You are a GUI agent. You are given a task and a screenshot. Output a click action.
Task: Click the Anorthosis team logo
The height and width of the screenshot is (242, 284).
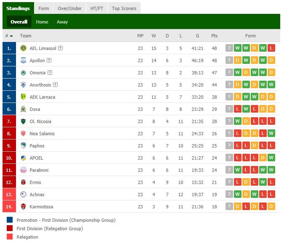point(23,84)
